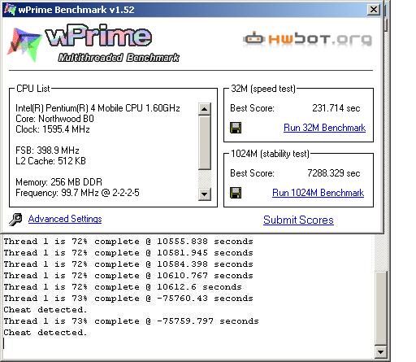Click CPU List scroll up arrow
Screen dimensions: 416x362
click(205, 109)
